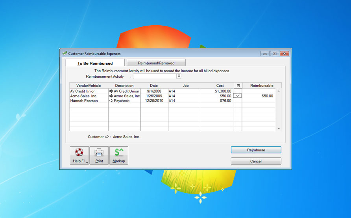The height and width of the screenshot is (218, 351).
Task: Sort by Date column header
Action: click(x=154, y=86)
